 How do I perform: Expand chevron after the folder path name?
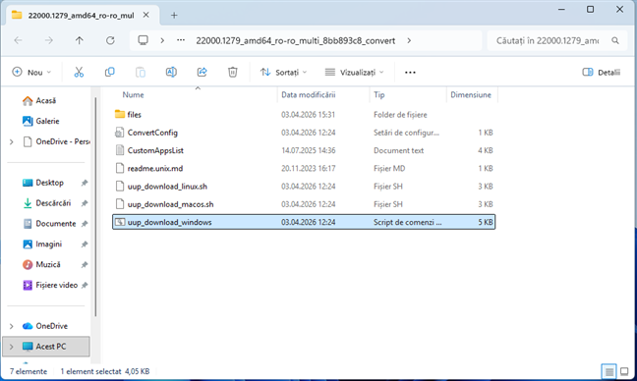(x=409, y=40)
